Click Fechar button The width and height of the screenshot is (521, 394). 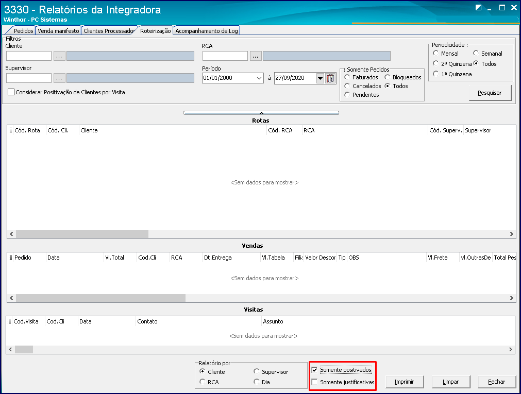[496, 382]
